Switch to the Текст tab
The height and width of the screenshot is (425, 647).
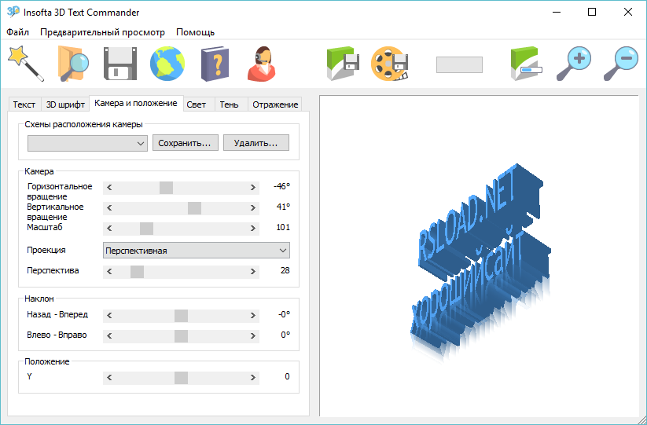click(24, 104)
